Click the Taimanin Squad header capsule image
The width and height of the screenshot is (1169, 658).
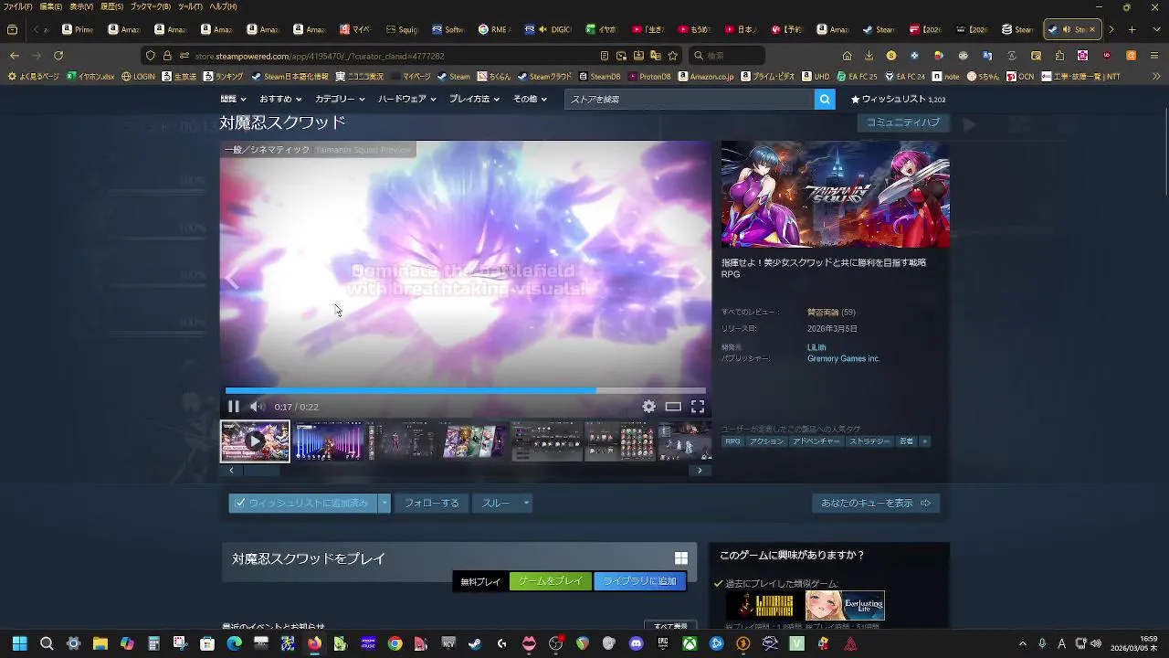point(836,194)
